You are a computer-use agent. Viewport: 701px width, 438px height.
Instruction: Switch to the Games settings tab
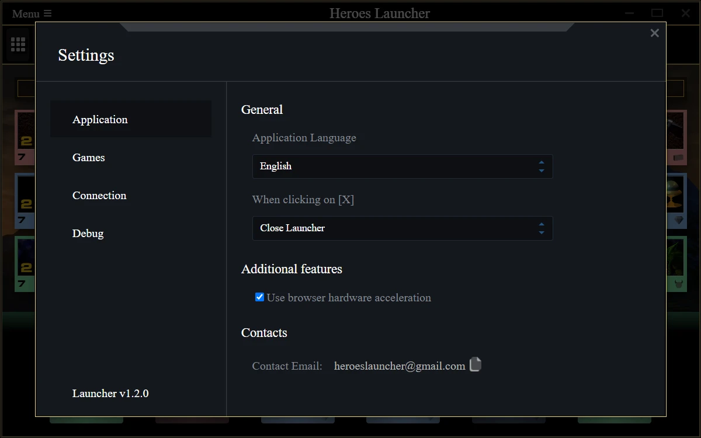tap(89, 158)
